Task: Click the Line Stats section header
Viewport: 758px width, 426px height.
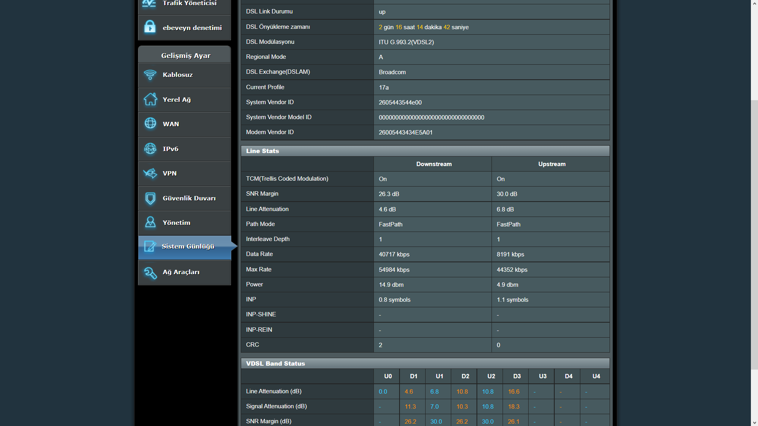Action: point(425,151)
